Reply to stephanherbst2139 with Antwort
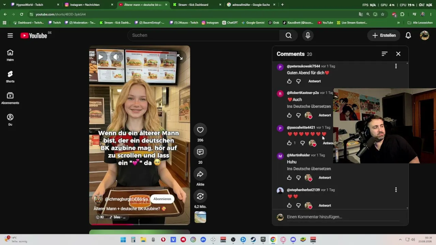 325,206
